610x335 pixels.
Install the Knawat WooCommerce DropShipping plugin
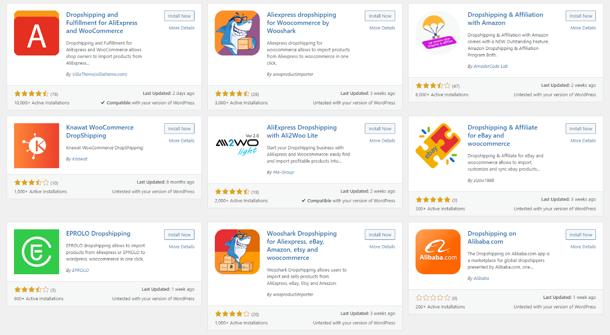pyautogui.click(x=179, y=129)
